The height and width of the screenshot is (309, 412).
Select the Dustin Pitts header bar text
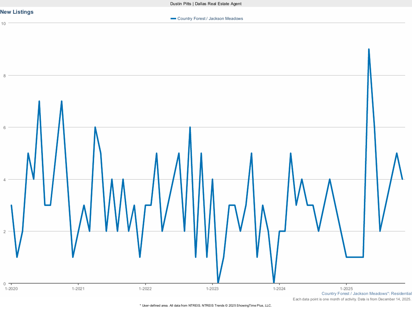206,3
